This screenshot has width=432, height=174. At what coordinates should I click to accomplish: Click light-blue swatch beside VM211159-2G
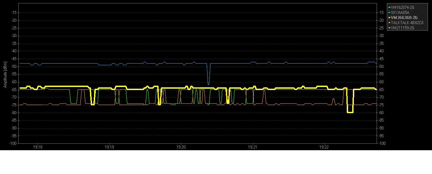[389, 28]
